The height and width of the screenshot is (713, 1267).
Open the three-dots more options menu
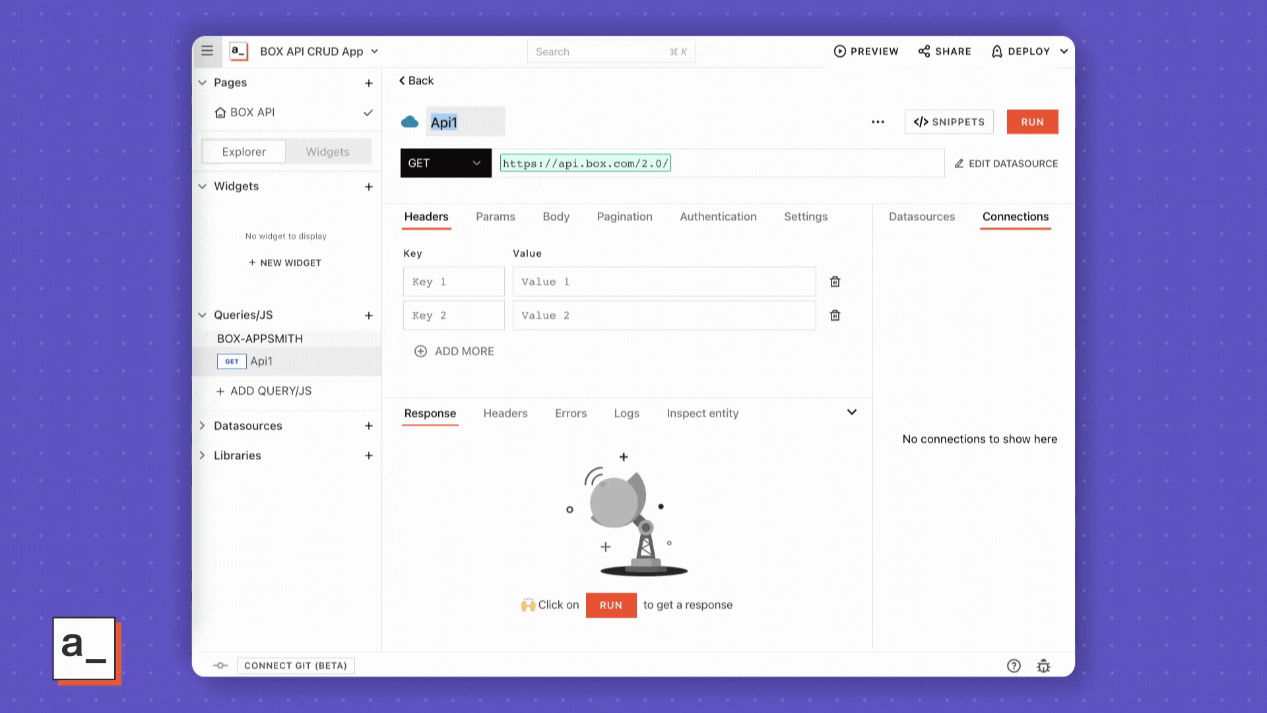878,122
